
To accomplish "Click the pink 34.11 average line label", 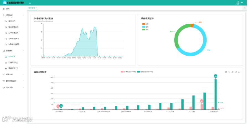I will tap(222, 108).
